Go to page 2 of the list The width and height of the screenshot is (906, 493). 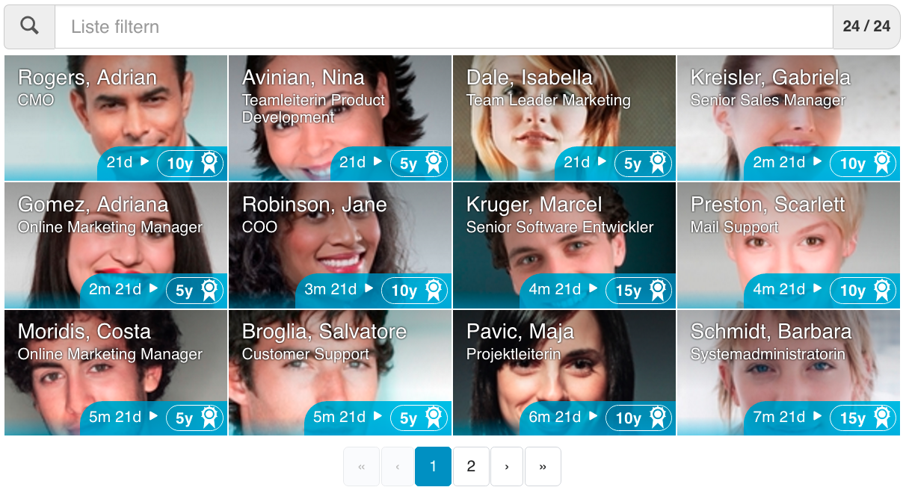point(471,467)
